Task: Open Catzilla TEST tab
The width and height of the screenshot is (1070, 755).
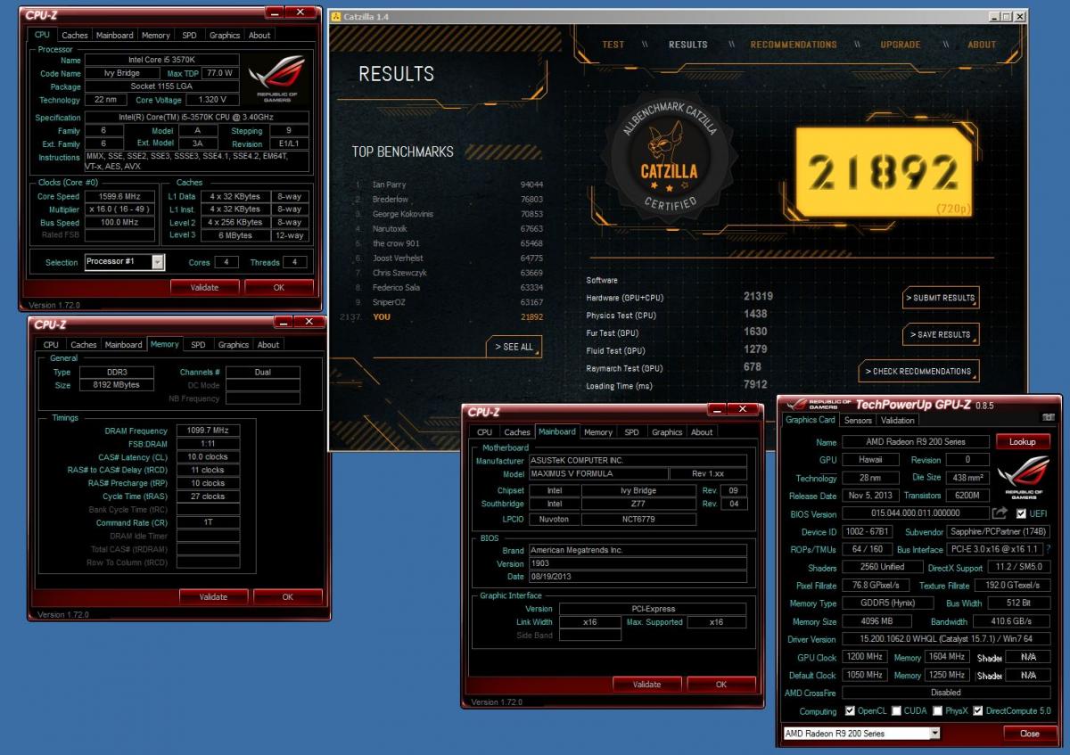Action: coord(613,45)
